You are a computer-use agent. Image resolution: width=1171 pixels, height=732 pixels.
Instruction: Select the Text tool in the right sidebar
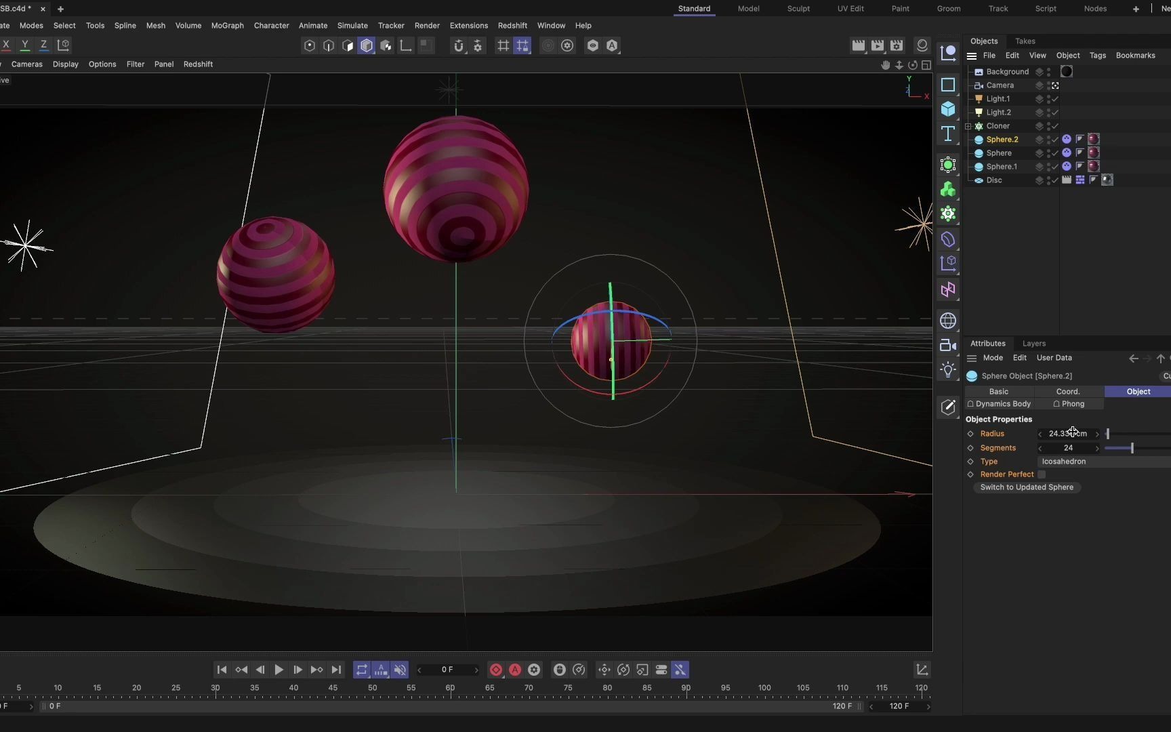point(948,134)
